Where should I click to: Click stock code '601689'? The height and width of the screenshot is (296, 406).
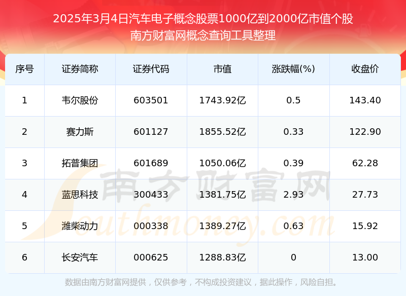(x=151, y=163)
